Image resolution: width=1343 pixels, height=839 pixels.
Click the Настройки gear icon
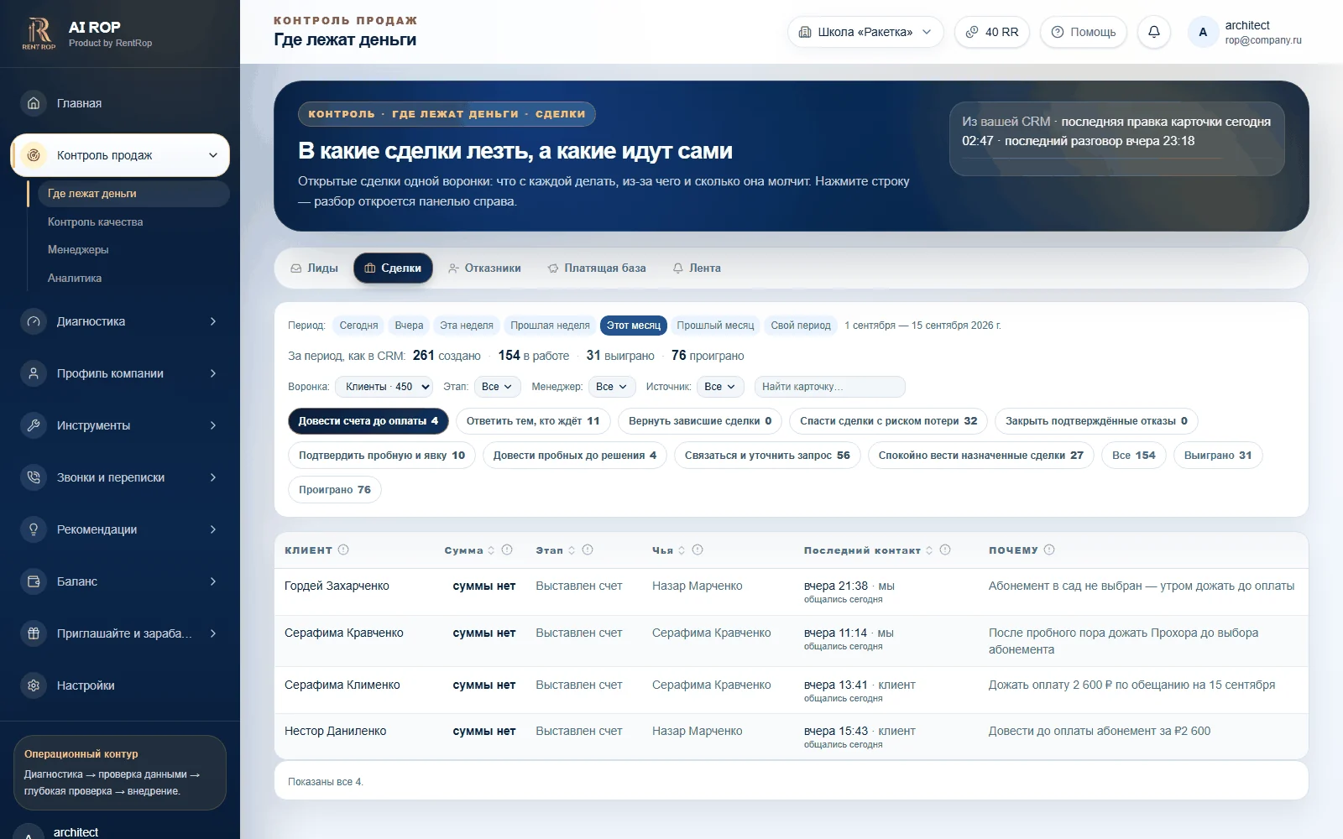34,685
